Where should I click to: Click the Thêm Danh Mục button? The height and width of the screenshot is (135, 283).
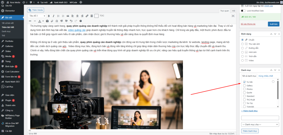click(250, 131)
